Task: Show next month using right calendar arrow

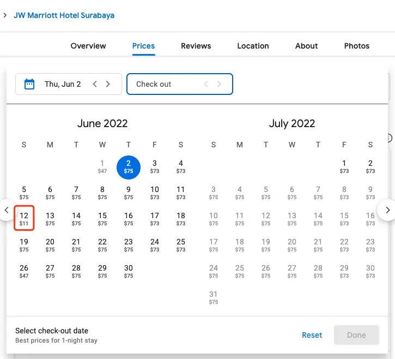Action: (x=387, y=210)
